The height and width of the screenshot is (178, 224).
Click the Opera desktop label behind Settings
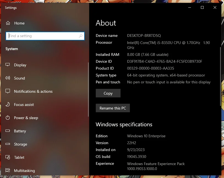point(35,176)
